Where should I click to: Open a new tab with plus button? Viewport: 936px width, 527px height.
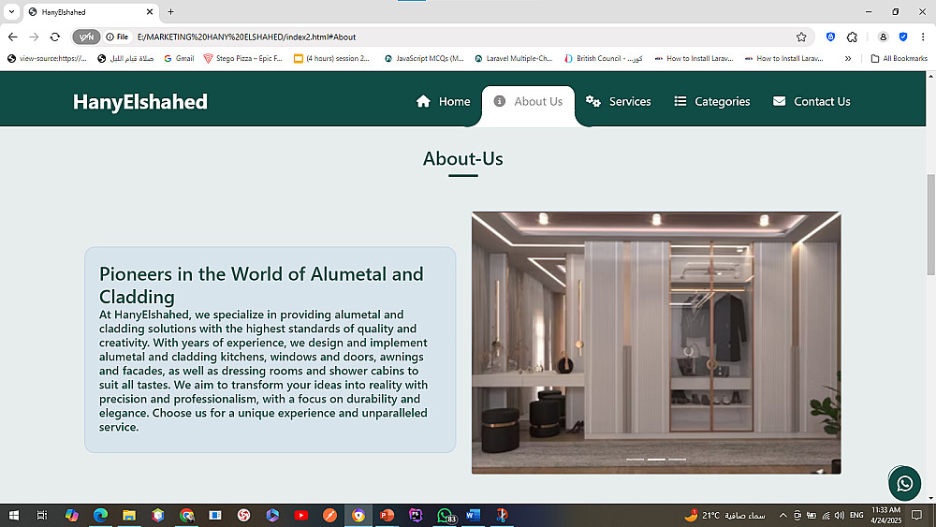tap(170, 11)
